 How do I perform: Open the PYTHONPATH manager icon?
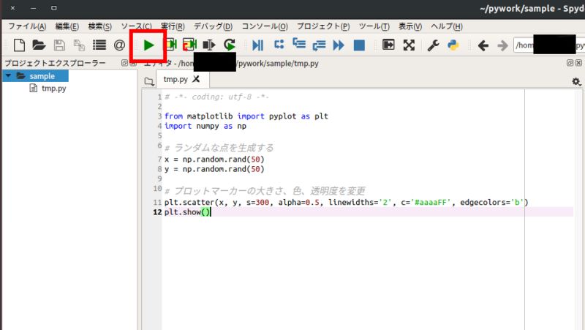click(453, 45)
